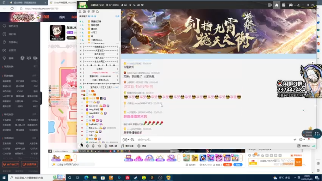Click the Douyu address bar URL
This screenshot has width=322, height=181.
click(41, 8)
